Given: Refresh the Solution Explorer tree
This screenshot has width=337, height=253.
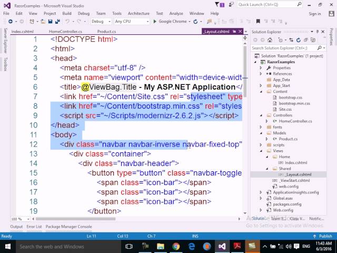Looking at the screenshot, I should (x=299, y=40).
